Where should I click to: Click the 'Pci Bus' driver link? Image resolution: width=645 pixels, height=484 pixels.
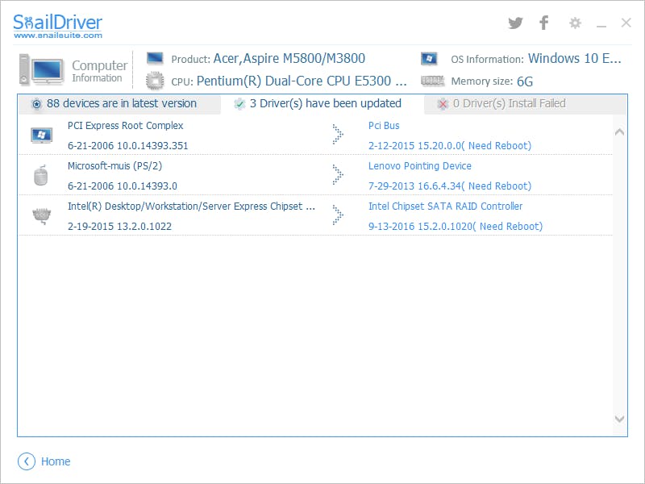[384, 126]
